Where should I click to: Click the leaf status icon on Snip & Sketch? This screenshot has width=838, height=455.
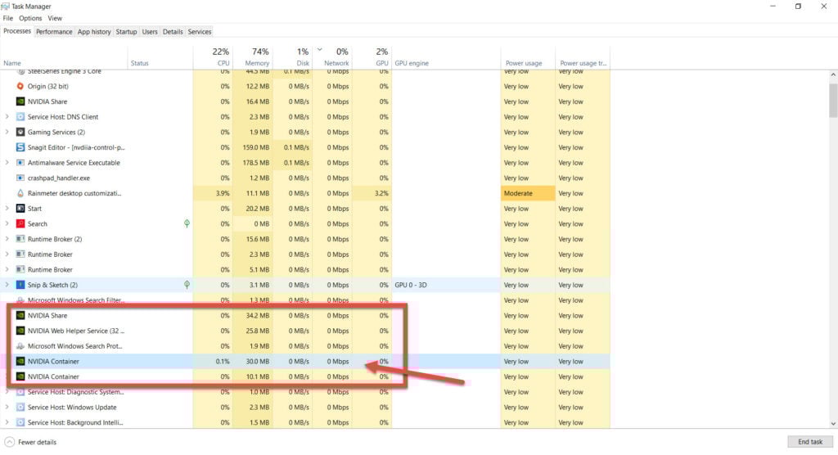[187, 285]
